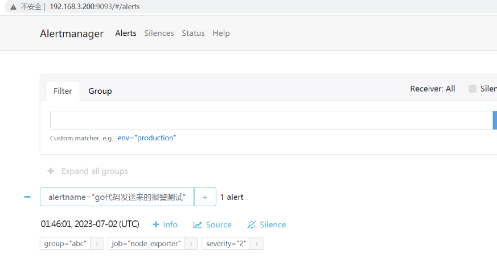Image resolution: width=497 pixels, height=271 pixels.
Task: Click the Info plus icon
Action: [x=156, y=224]
